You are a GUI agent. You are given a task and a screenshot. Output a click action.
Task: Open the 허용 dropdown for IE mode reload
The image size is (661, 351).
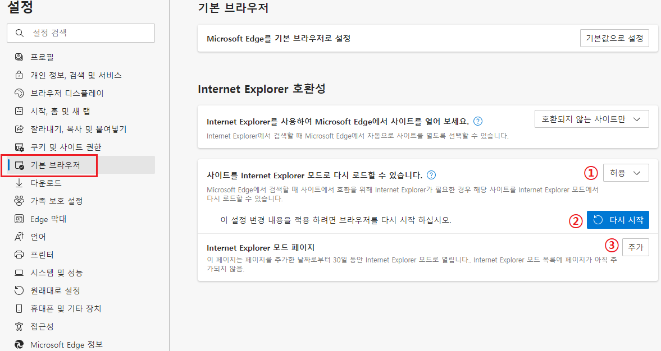pyautogui.click(x=626, y=173)
